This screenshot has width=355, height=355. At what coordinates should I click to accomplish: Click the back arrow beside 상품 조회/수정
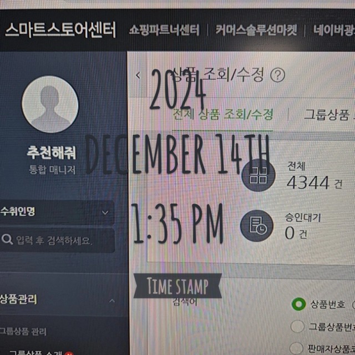click(x=138, y=75)
